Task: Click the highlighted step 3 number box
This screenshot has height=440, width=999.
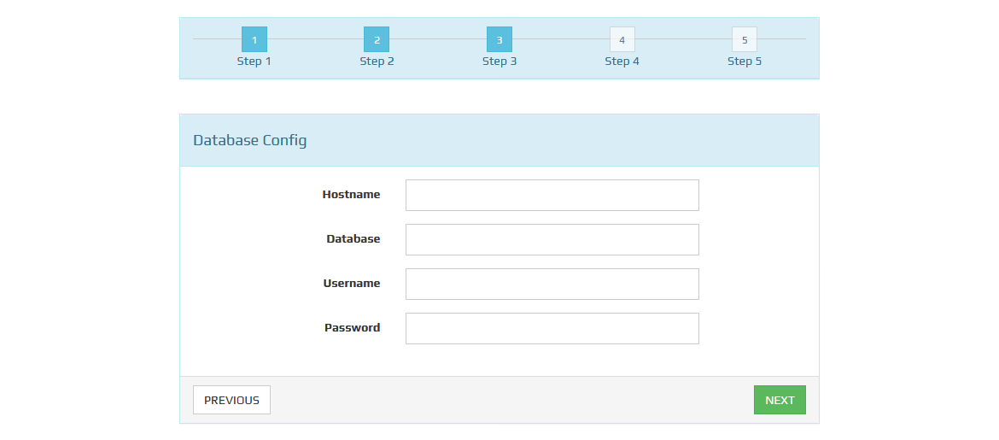Action: click(x=499, y=39)
